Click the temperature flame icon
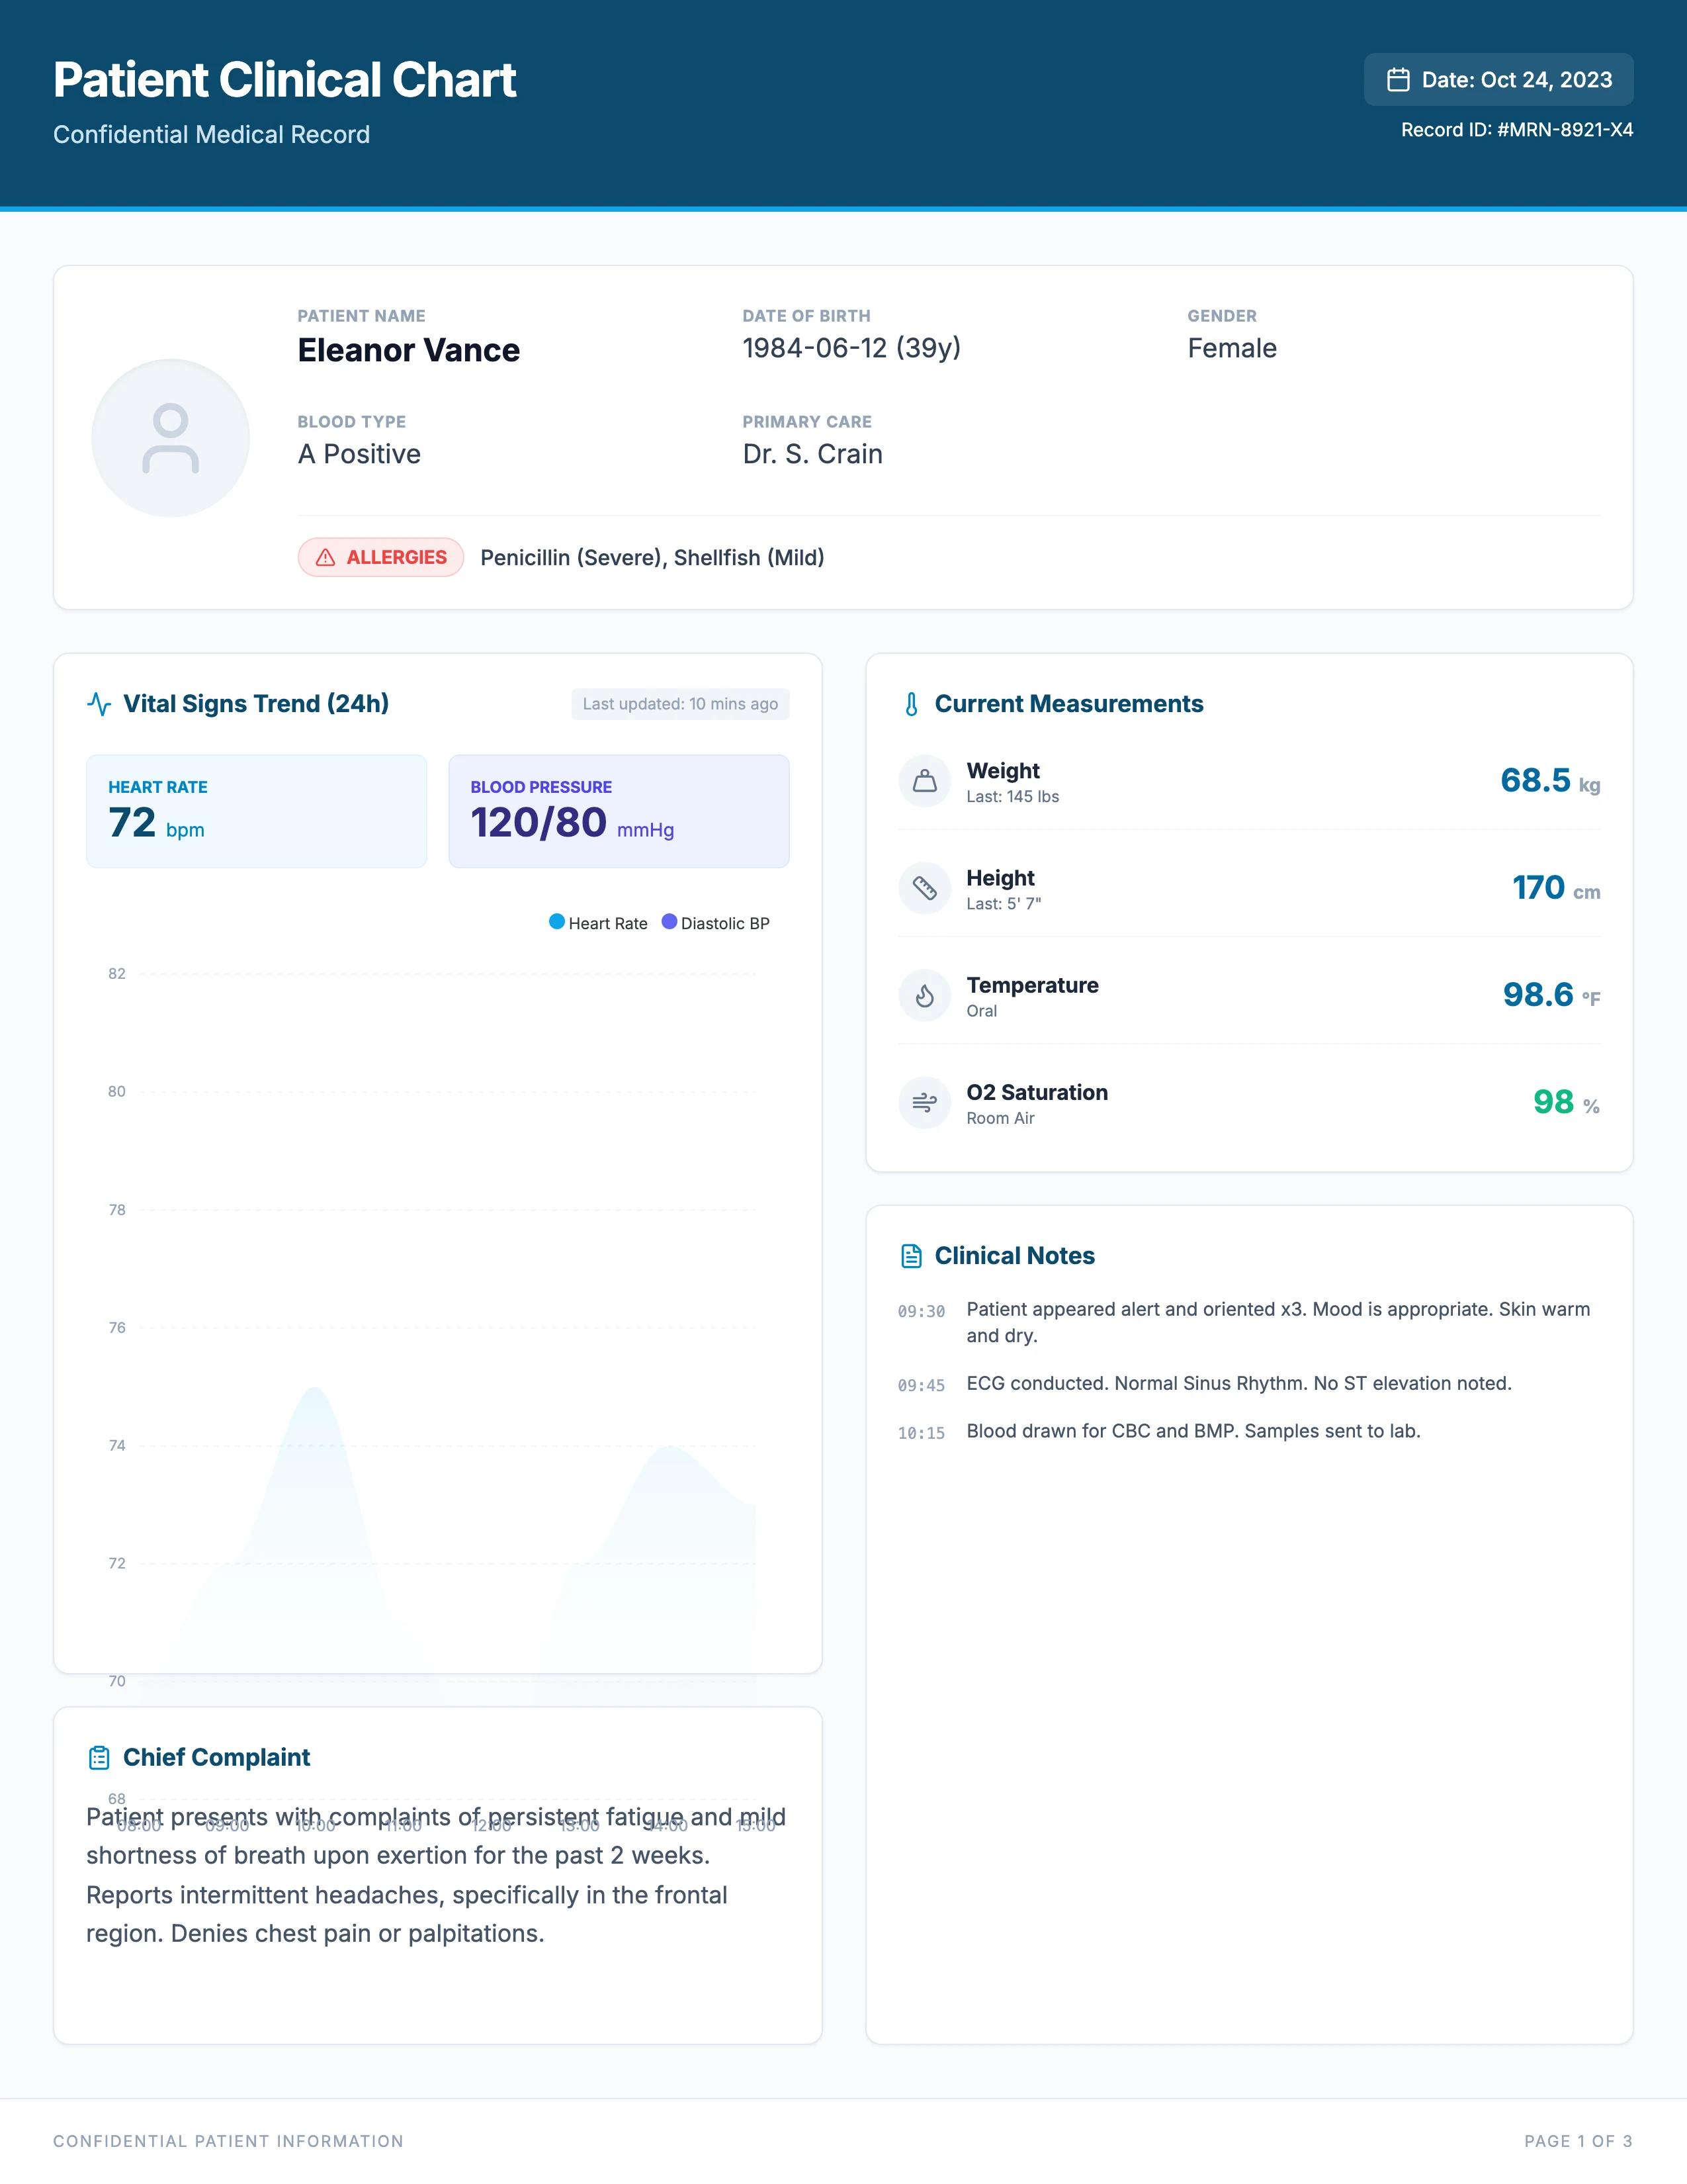 [x=926, y=996]
